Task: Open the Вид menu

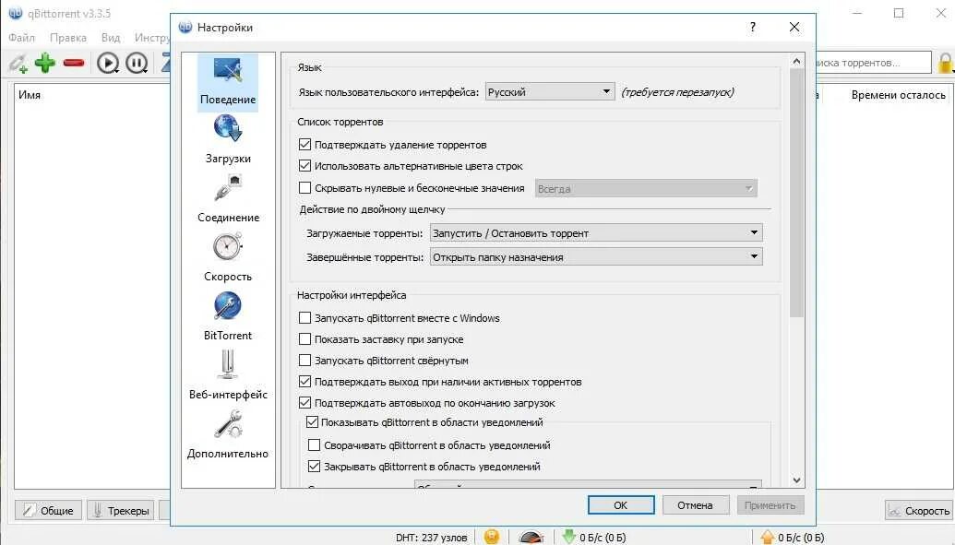Action: 111,38
